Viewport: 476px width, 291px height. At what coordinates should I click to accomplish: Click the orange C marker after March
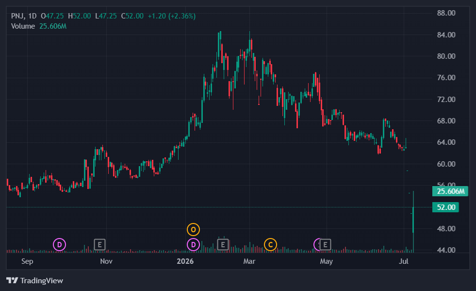coord(270,244)
